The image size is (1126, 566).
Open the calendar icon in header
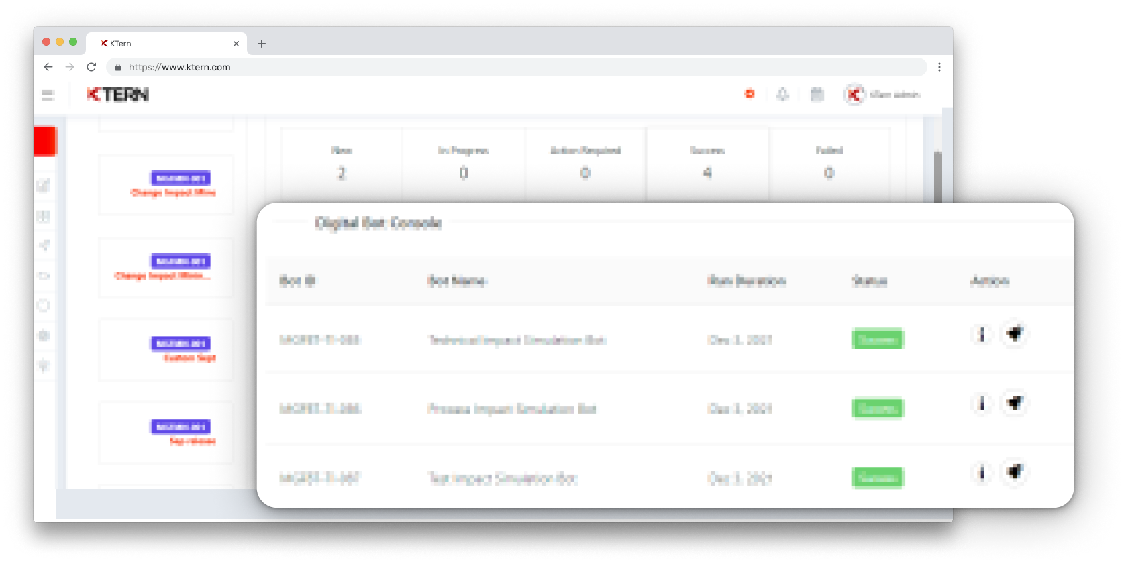tap(817, 94)
